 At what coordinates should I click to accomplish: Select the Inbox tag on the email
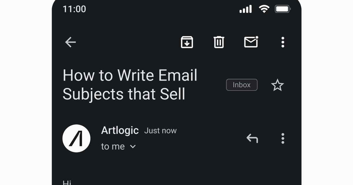pos(242,85)
